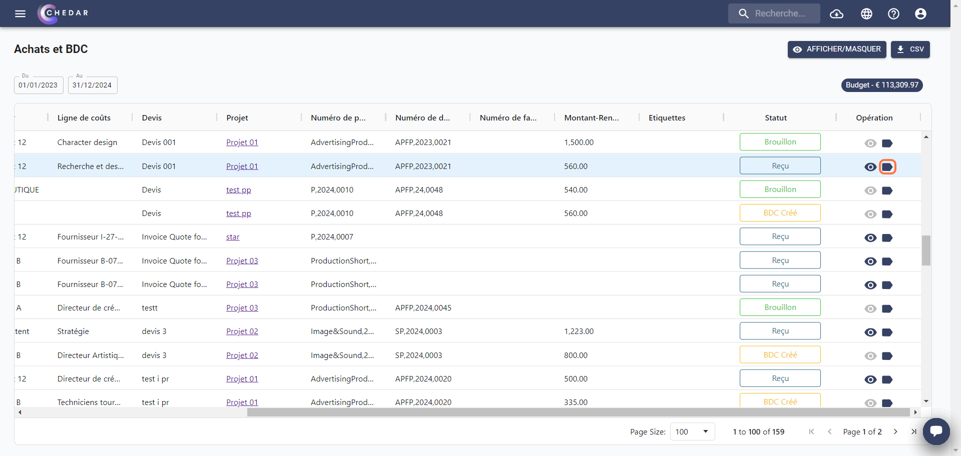This screenshot has width=961, height=456.
Task: Open the chat support bubble
Action: tap(936, 431)
